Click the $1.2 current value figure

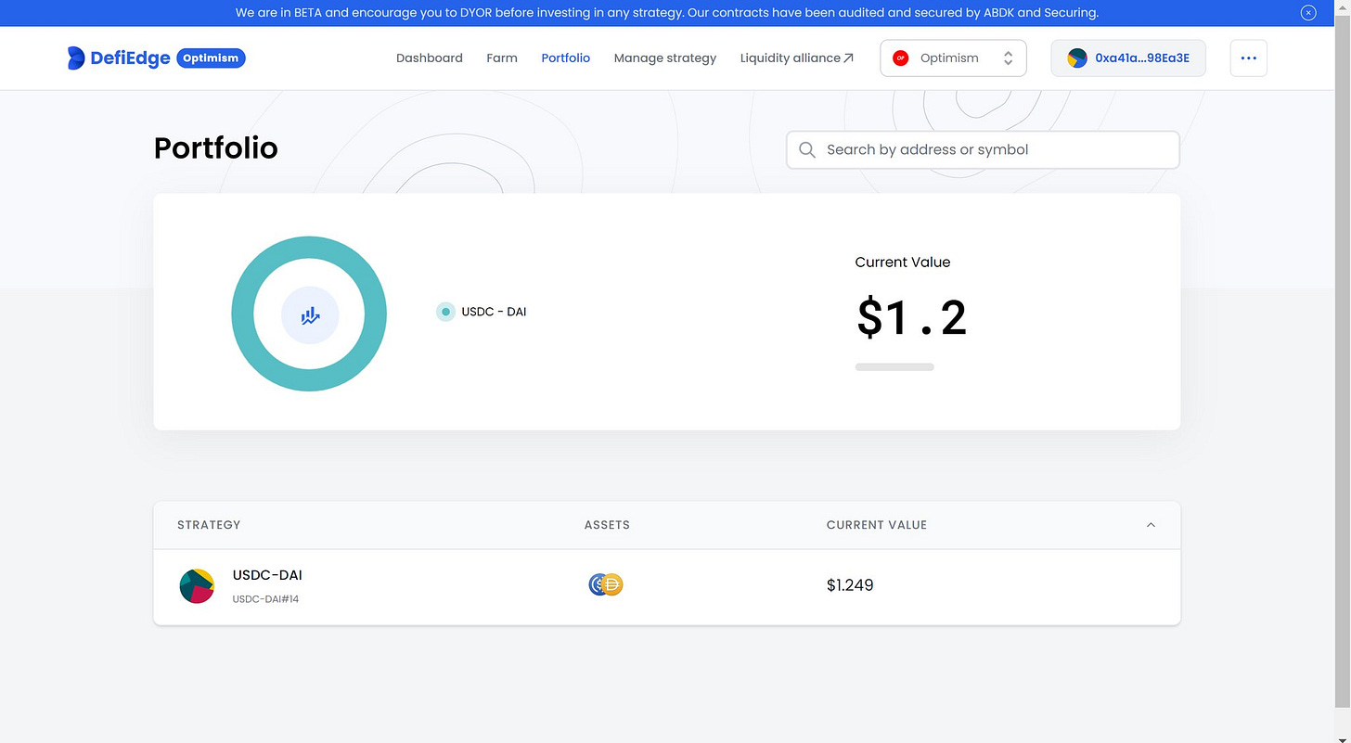tap(911, 317)
